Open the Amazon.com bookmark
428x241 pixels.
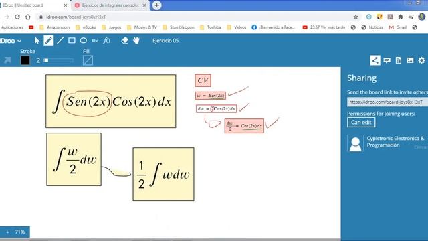[55, 27]
